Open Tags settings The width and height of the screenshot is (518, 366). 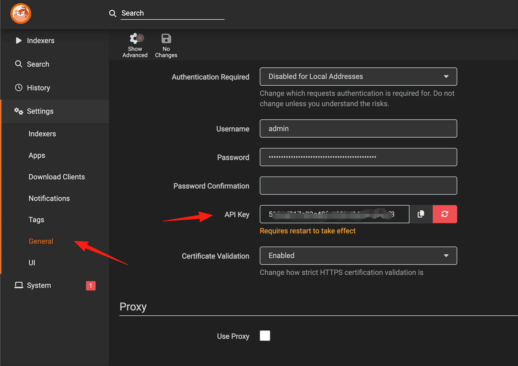36,220
